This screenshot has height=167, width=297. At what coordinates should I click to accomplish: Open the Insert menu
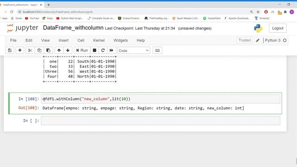[x=64, y=40]
